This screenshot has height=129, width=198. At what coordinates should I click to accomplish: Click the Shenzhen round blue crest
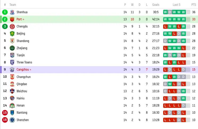point(12,120)
